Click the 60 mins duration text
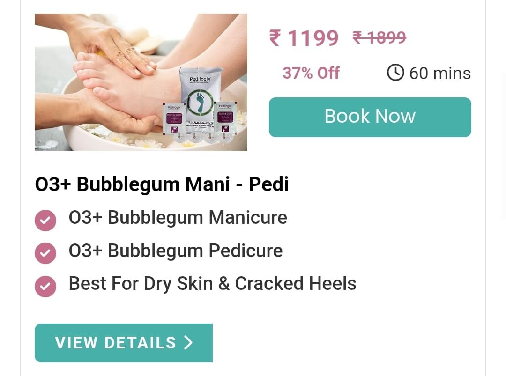This screenshot has height=376, width=506. (x=440, y=73)
